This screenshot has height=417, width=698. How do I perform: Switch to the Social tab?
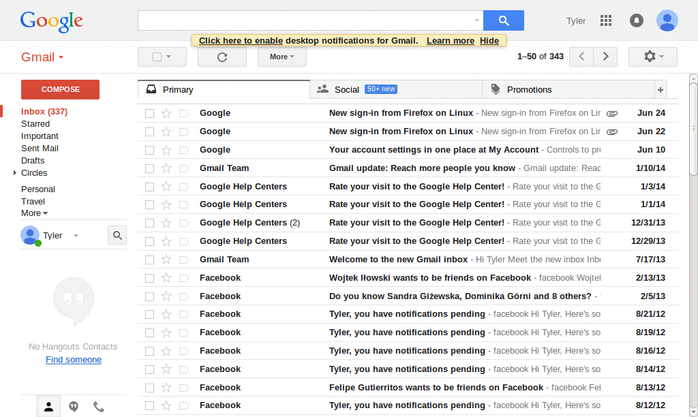(x=396, y=89)
